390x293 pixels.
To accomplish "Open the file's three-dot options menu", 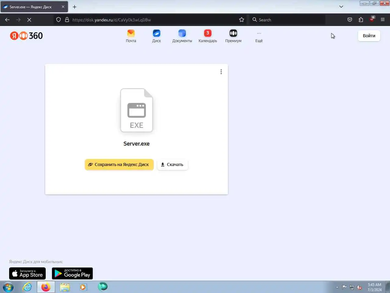I will point(221,72).
